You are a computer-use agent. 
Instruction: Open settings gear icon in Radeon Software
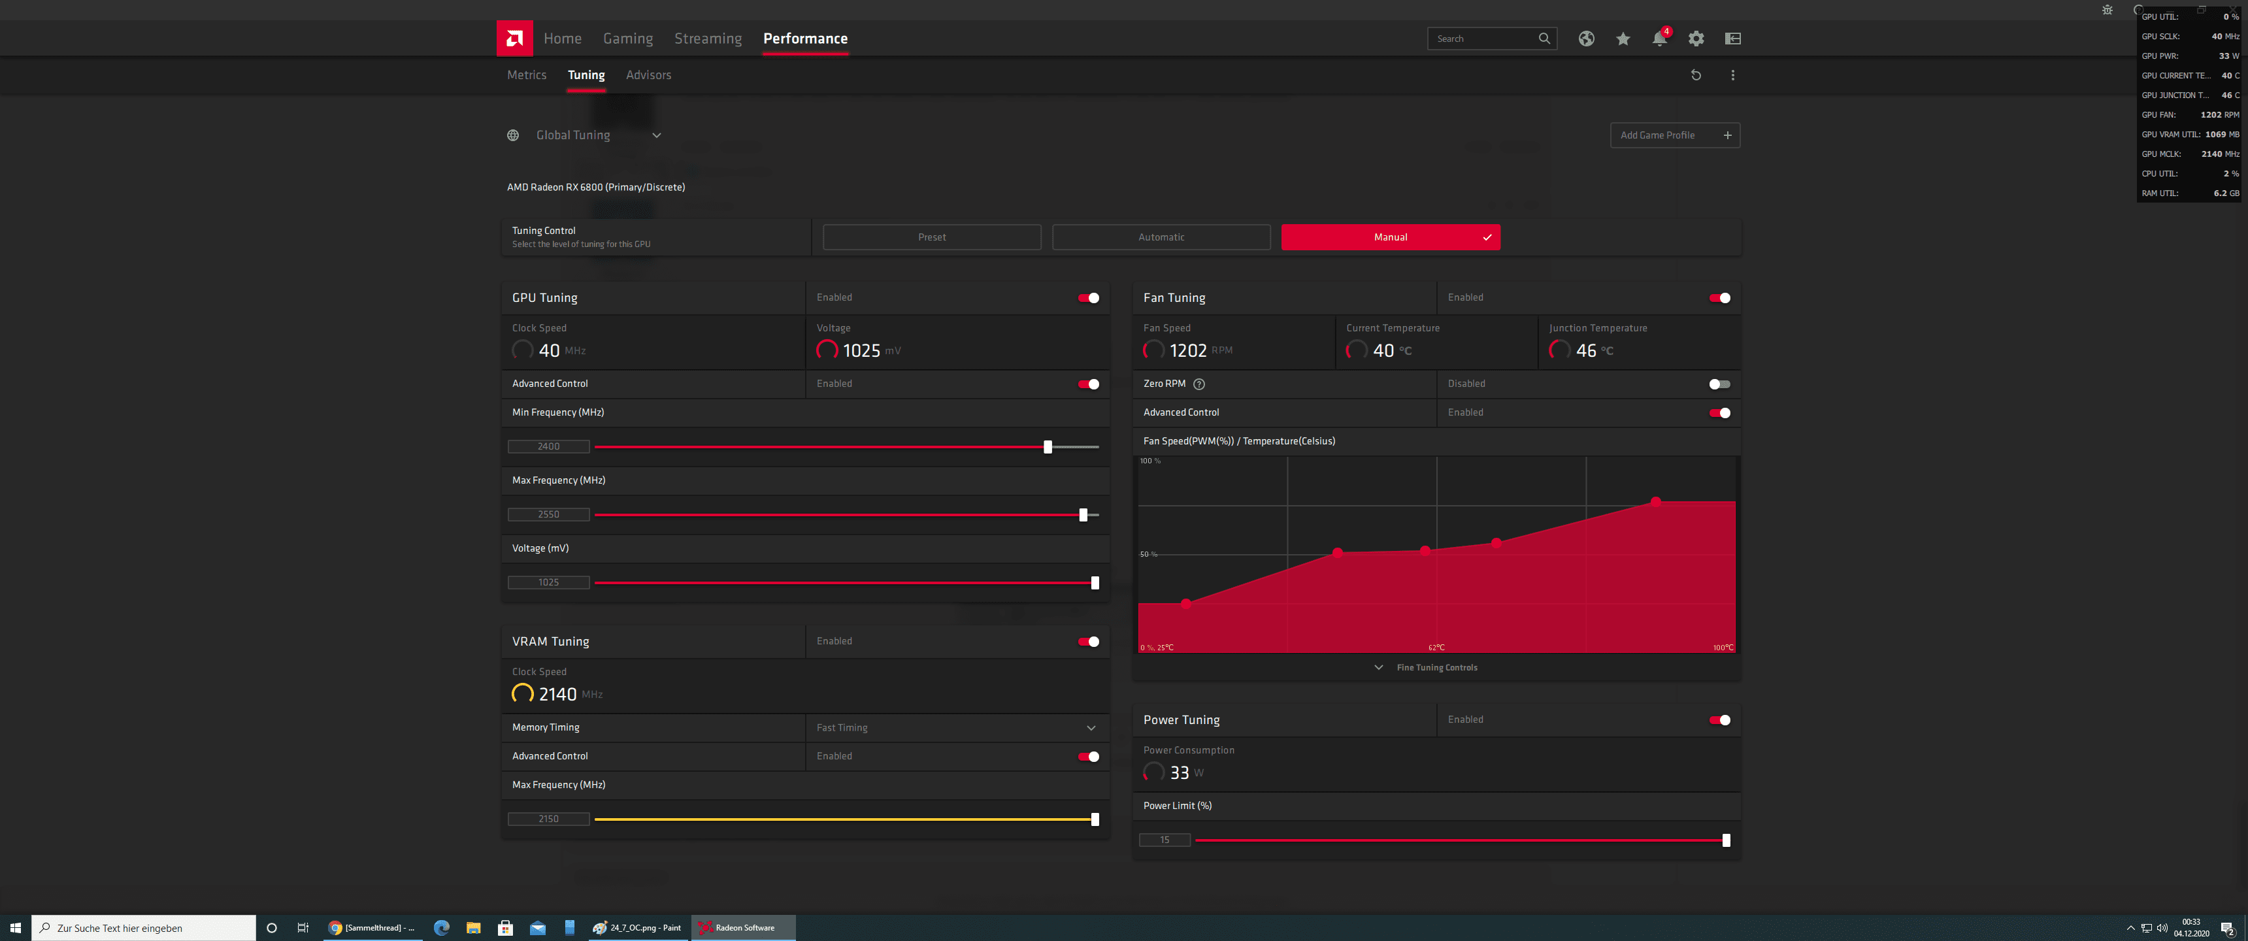1696,39
